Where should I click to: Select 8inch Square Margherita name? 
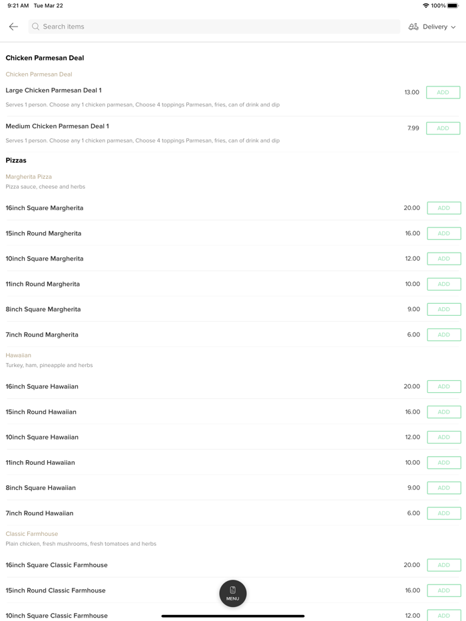point(43,309)
